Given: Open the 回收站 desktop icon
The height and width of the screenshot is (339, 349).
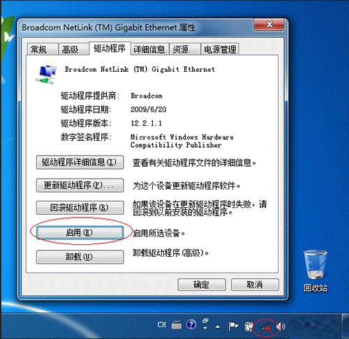Looking at the screenshot, I should coord(315,271).
